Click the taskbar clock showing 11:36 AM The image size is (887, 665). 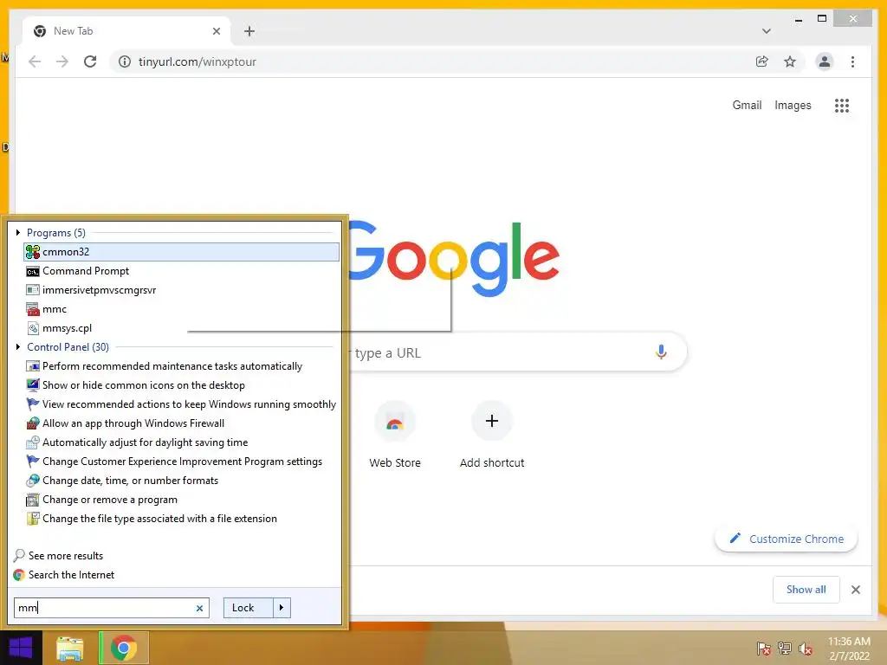coord(849,649)
